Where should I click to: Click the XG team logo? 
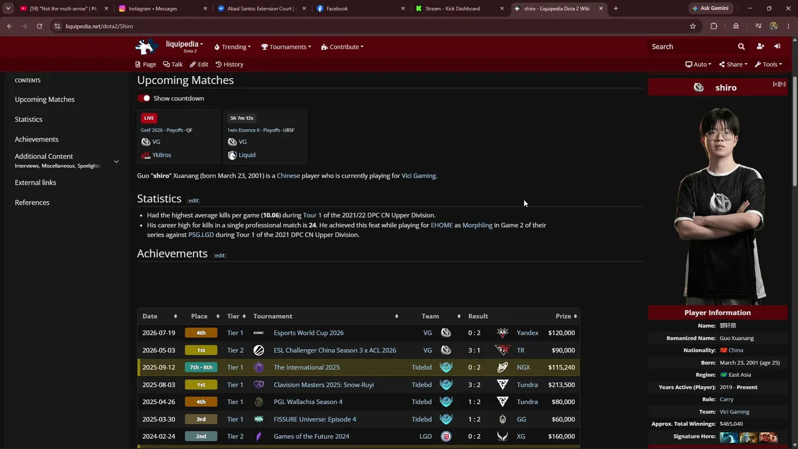(502, 437)
